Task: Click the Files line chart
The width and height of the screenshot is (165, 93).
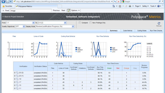Action: (x=16, y=49)
